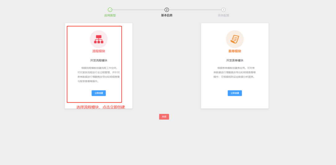
Task: Click the green checkmark step one circle
Action: coord(110,10)
